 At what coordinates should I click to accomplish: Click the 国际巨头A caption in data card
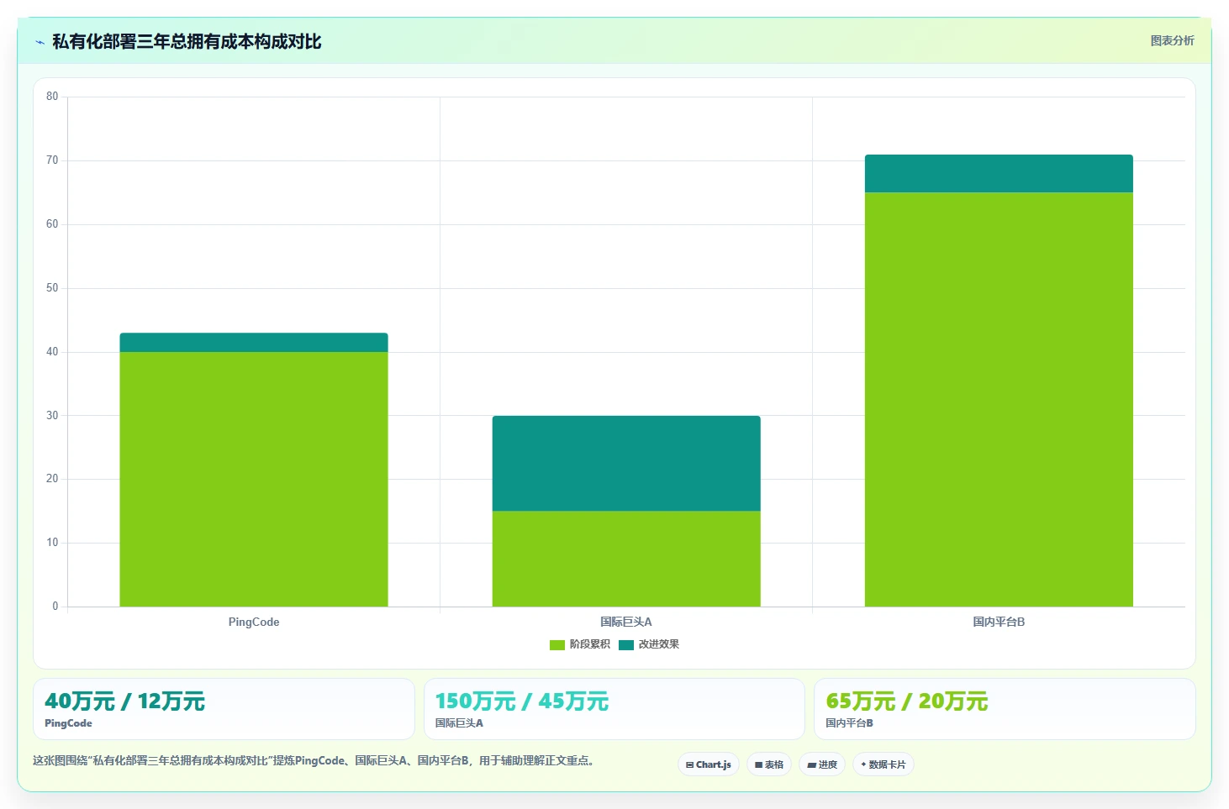(x=459, y=723)
